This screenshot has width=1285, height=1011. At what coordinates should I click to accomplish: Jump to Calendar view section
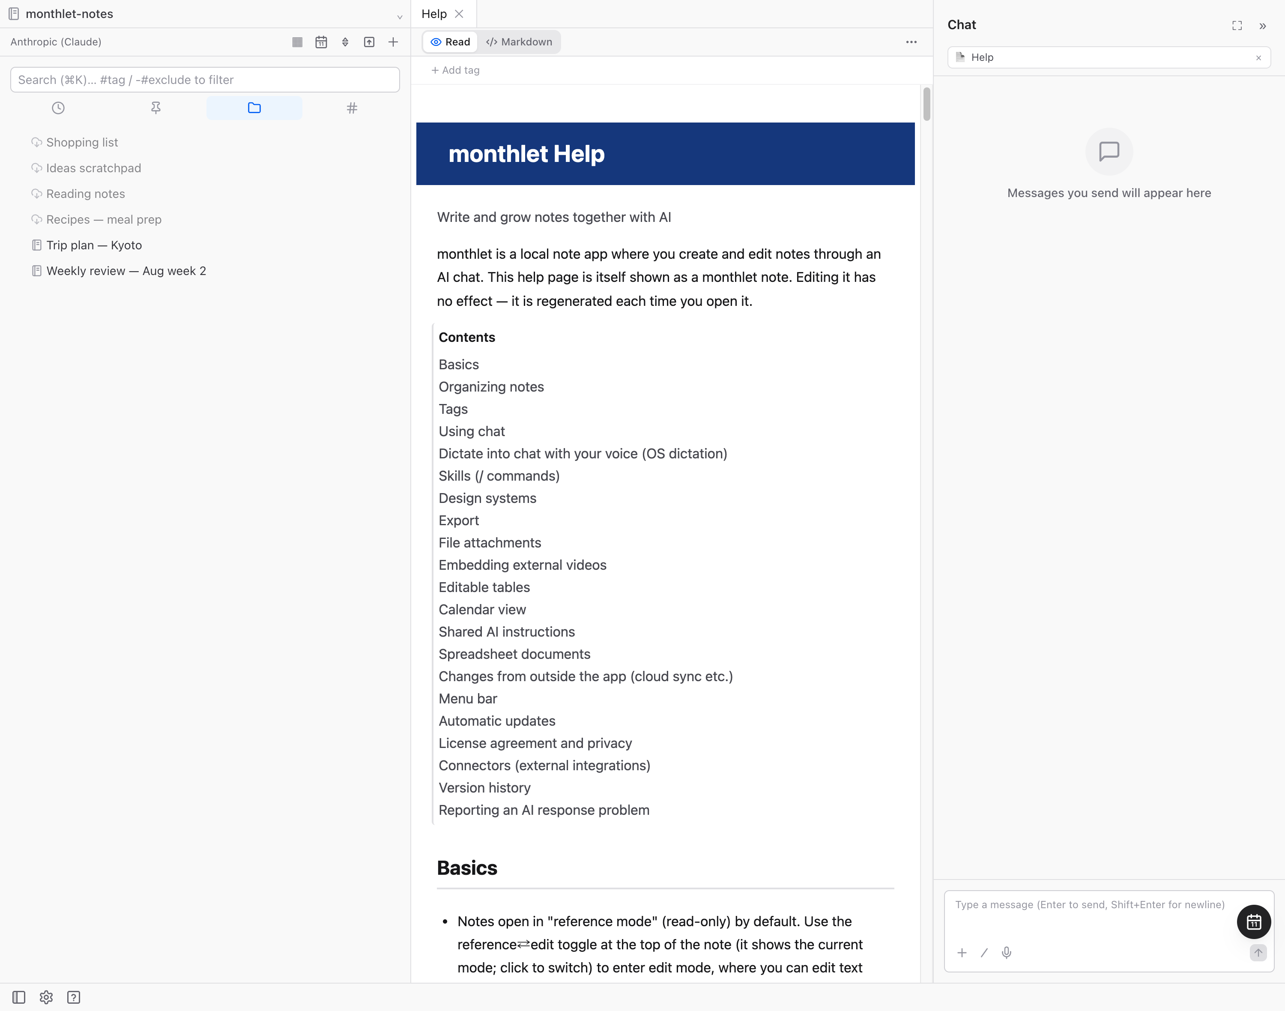(482, 610)
